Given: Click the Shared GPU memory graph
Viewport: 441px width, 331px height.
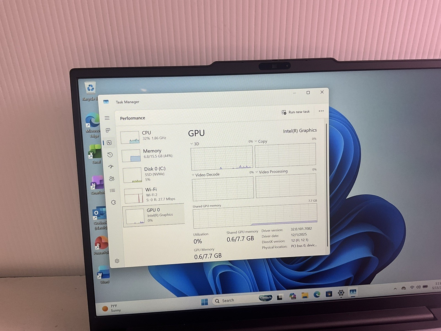Looking at the screenshot, I should tap(255, 216).
